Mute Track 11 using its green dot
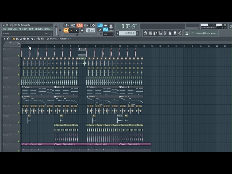Image resolution: width=232 pixels, height=174 pixels. 18,141
